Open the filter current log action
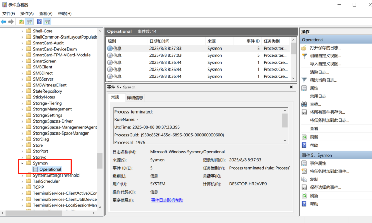This screenshot has height=223, width=372. coord(323,80)
